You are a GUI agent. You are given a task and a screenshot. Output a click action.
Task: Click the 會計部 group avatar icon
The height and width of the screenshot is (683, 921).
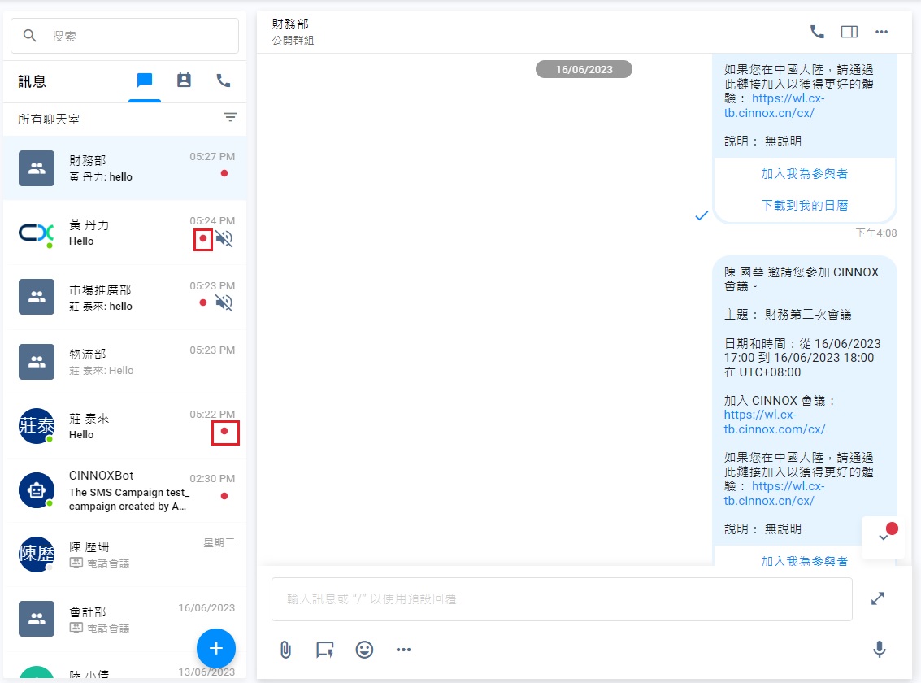coord(37,619)
